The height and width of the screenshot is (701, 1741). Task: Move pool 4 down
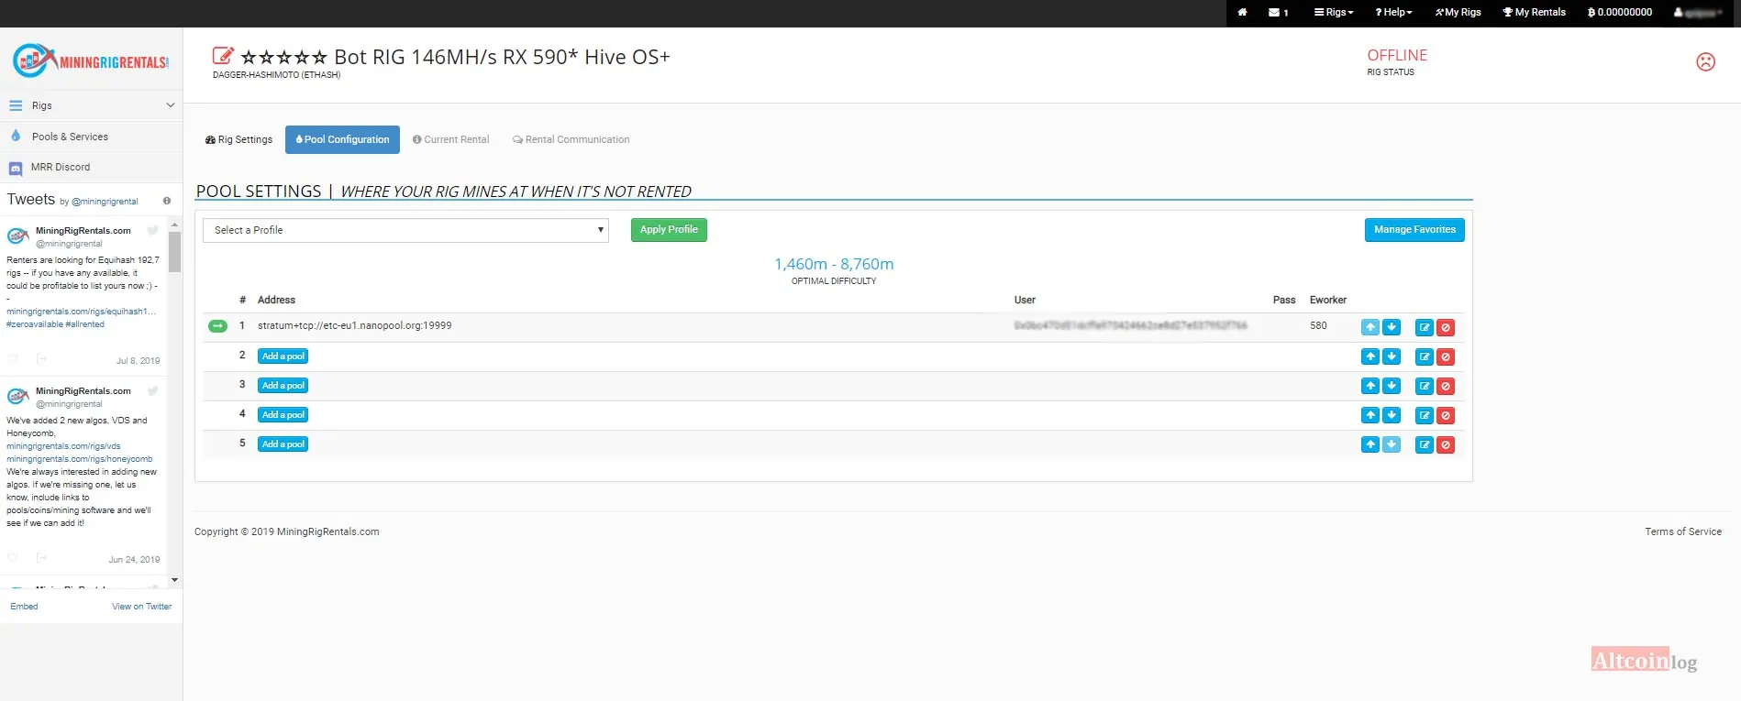click(x=1392, y=415)
